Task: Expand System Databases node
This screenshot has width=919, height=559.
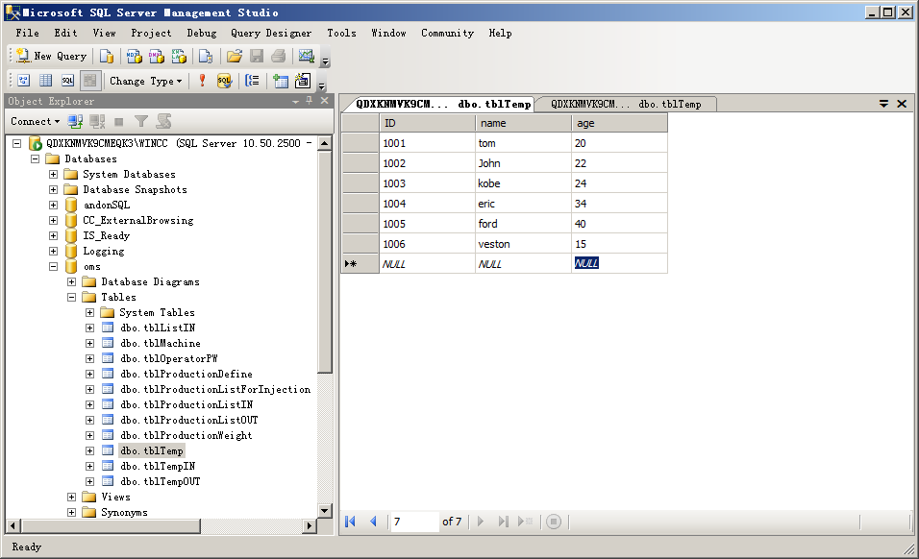Action: pos(53,175)
